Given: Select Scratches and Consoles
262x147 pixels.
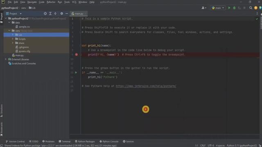Looking at the screenshot, I should coord(24,64).
